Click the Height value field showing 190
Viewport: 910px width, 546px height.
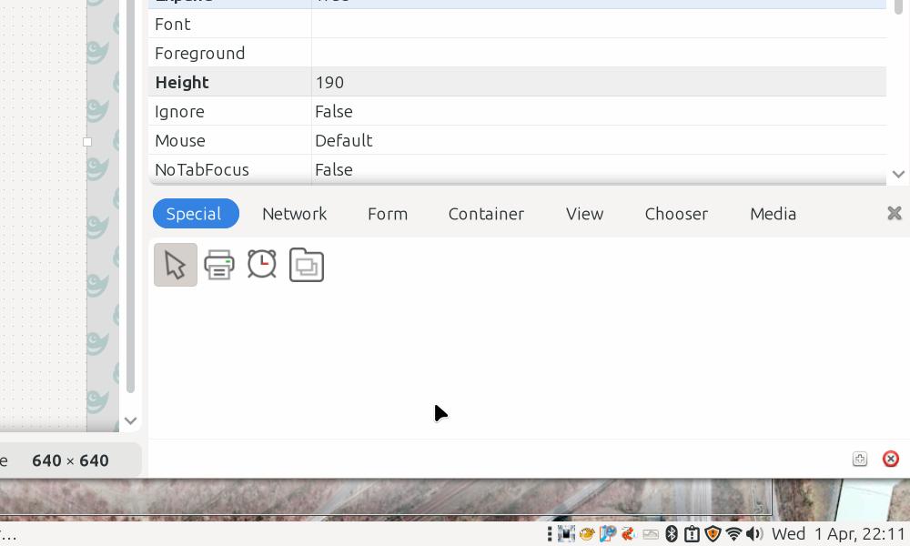[329, 82]
